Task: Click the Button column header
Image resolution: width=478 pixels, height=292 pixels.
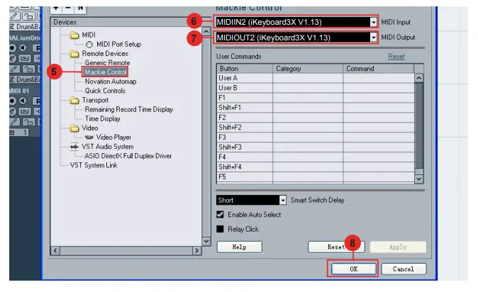Action: pos(245,69)
